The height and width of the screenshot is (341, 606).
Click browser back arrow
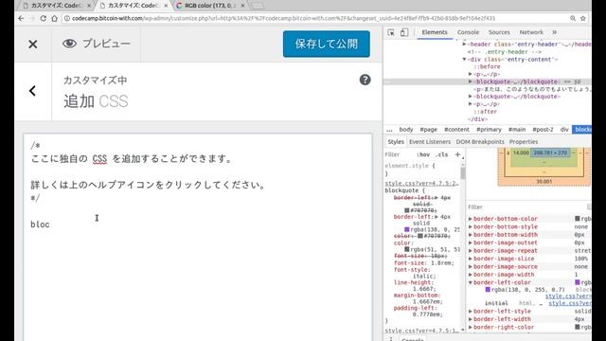[x=21, y=18]
